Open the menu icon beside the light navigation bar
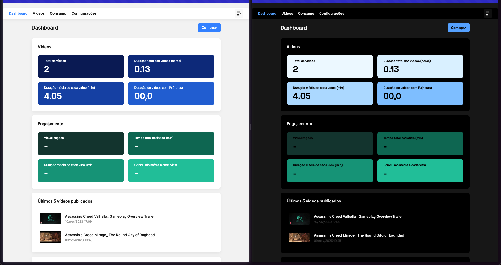This screenshot has height=265, width=501. pos(239,13)
